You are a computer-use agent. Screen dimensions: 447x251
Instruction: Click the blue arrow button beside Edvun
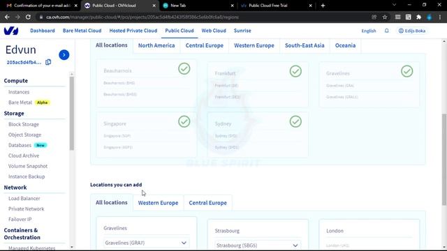point(64,55)
